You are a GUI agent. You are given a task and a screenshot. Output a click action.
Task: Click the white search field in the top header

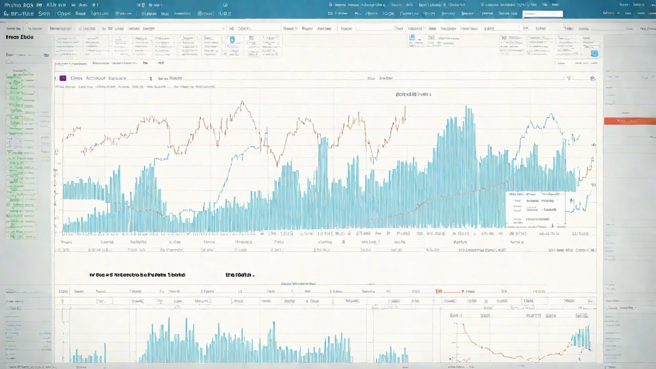point(542,14)
